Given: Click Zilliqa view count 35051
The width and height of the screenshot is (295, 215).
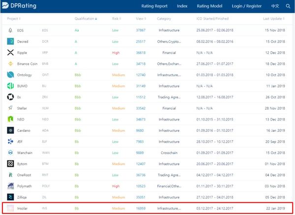Looking at the screenshot, I should pos(141,197).
